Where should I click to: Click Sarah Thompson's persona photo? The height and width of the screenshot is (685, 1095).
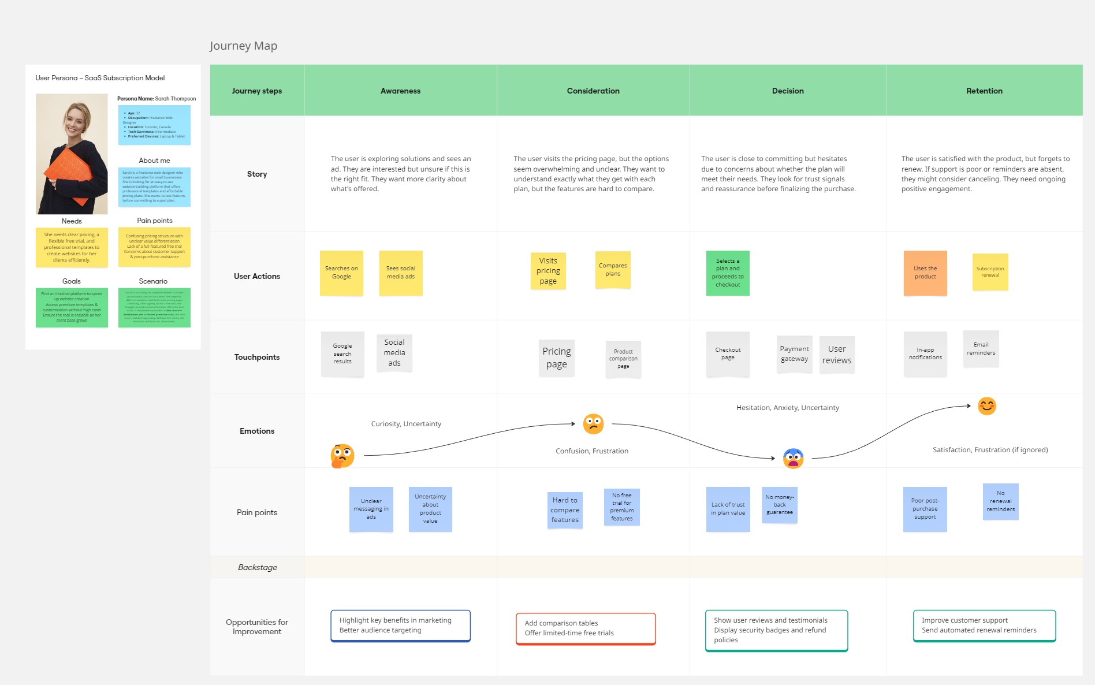click(72, 154)
